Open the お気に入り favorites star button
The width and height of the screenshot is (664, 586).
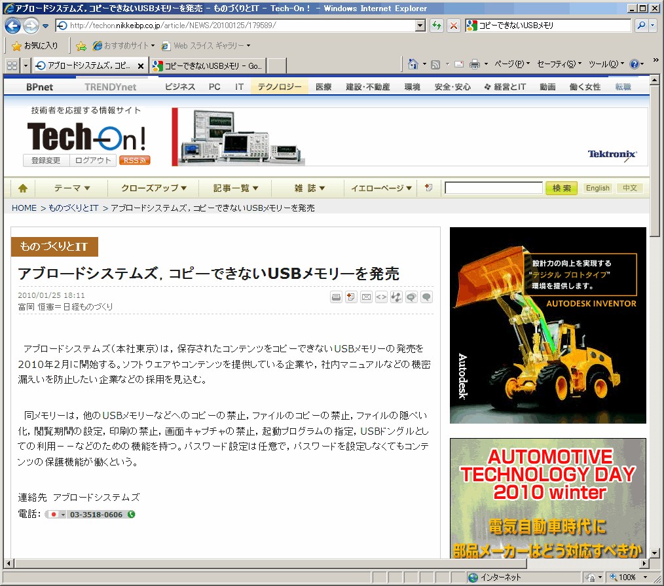click(35, 45)
